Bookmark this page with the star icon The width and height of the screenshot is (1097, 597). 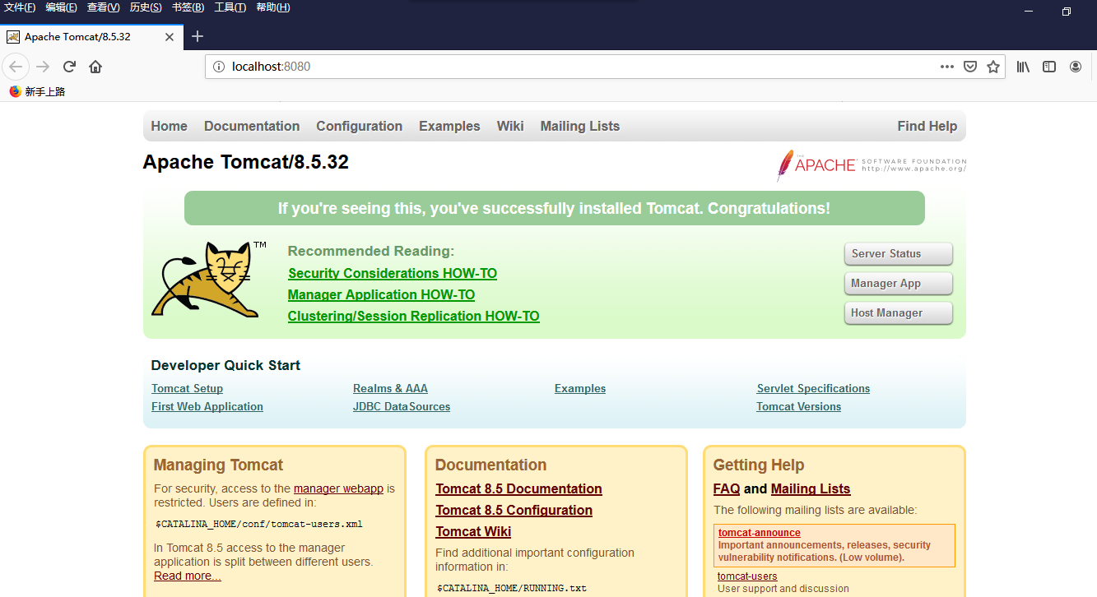click(993, 67)
